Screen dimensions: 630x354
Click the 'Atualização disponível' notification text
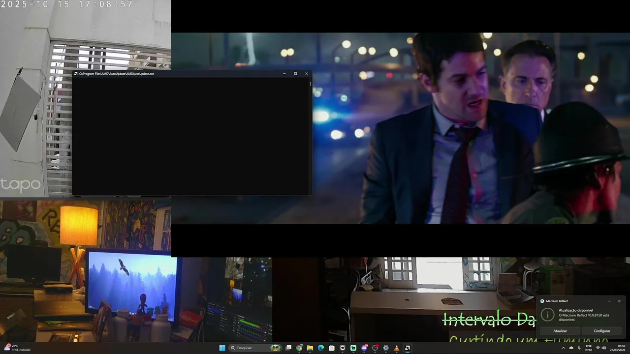(x=576, y=310)
